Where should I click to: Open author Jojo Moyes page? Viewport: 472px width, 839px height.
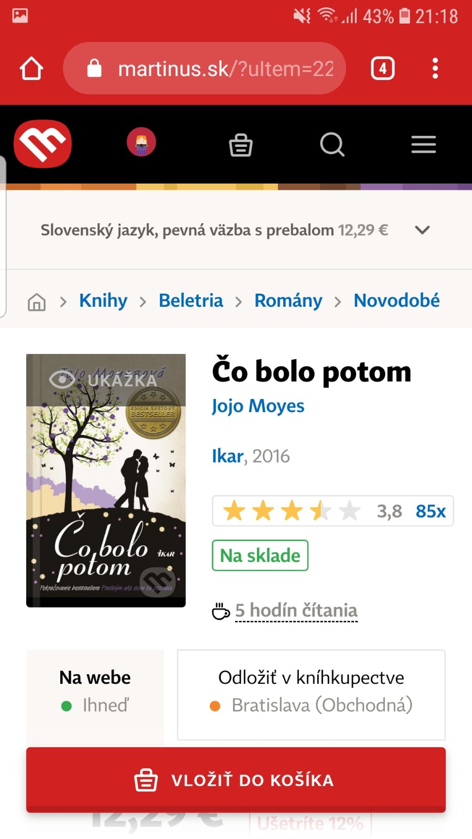258,406
